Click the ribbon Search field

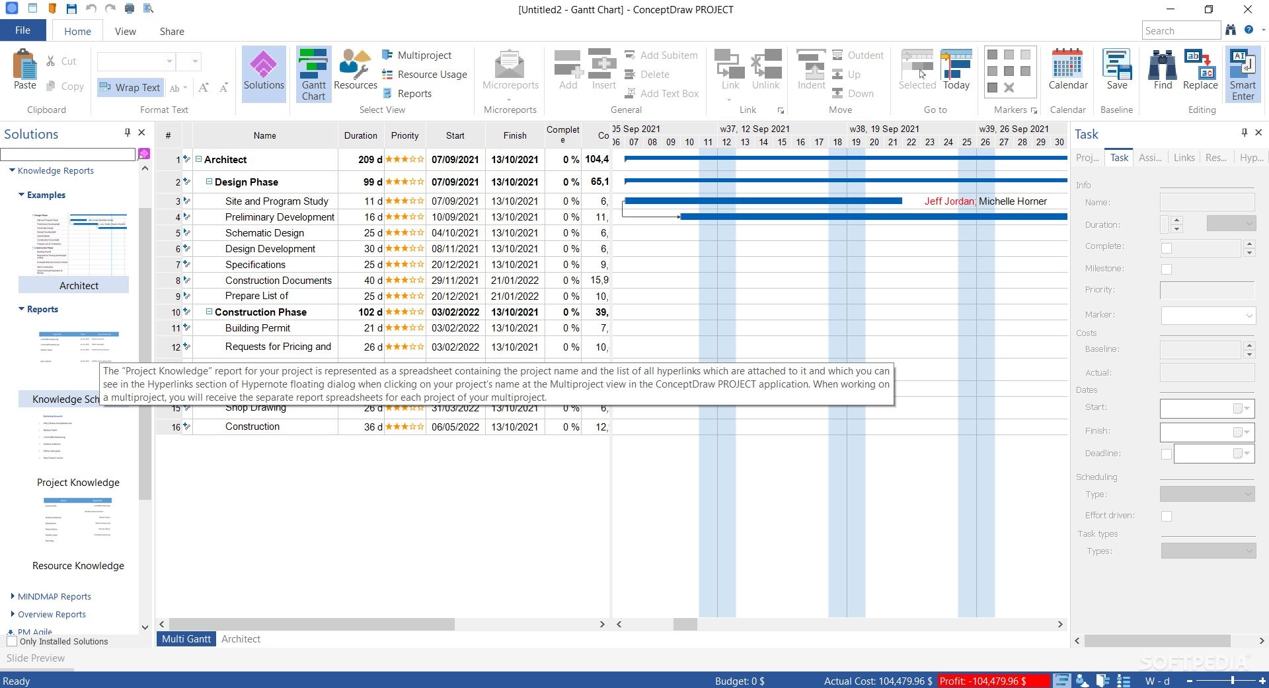click(1181, 30)
